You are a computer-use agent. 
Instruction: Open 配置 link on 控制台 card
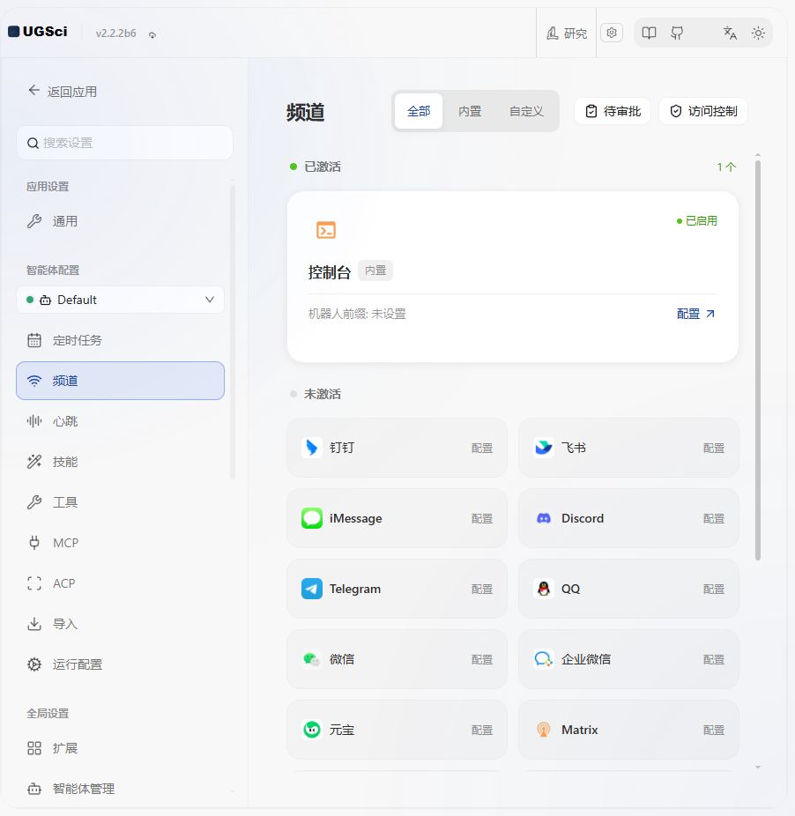point(696,314)
